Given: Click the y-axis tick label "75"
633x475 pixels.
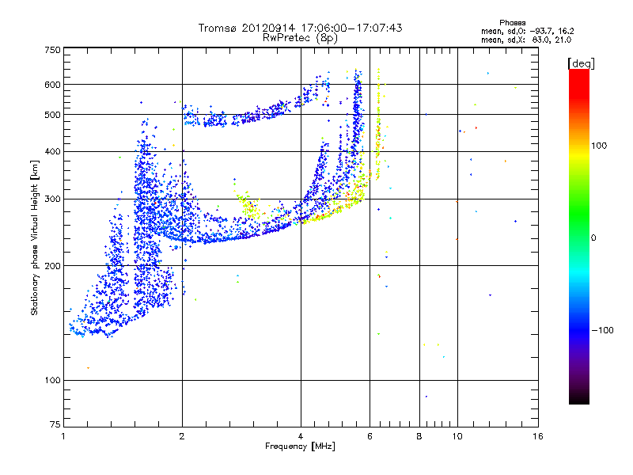Looking at the screenshot, I should (x=55, y=424).
